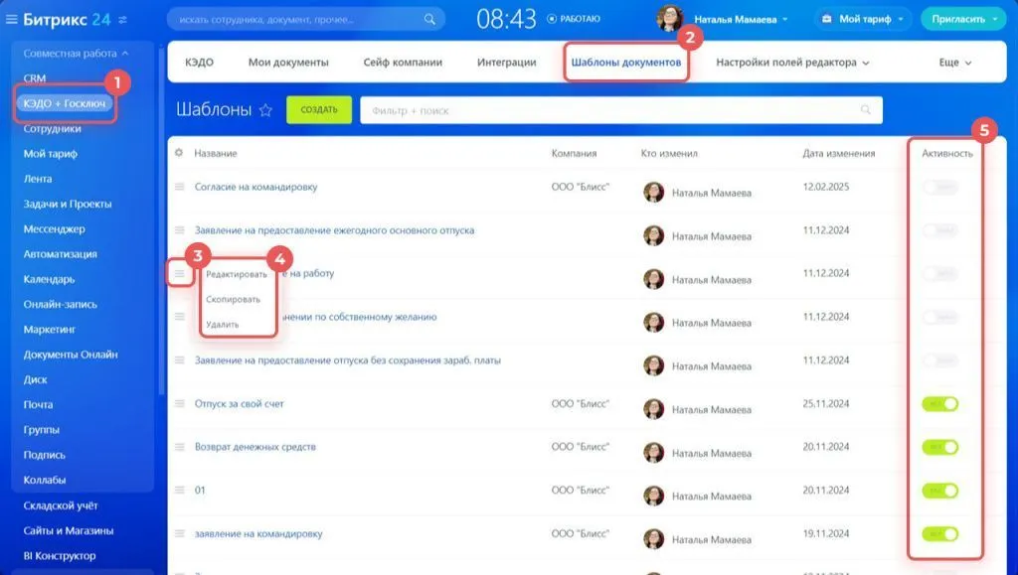The width and height of the screenshot is (1018, 575).
Task: Open the Заявление на предоставление ежегодного основного отпуска link
Action: (334, 230)
